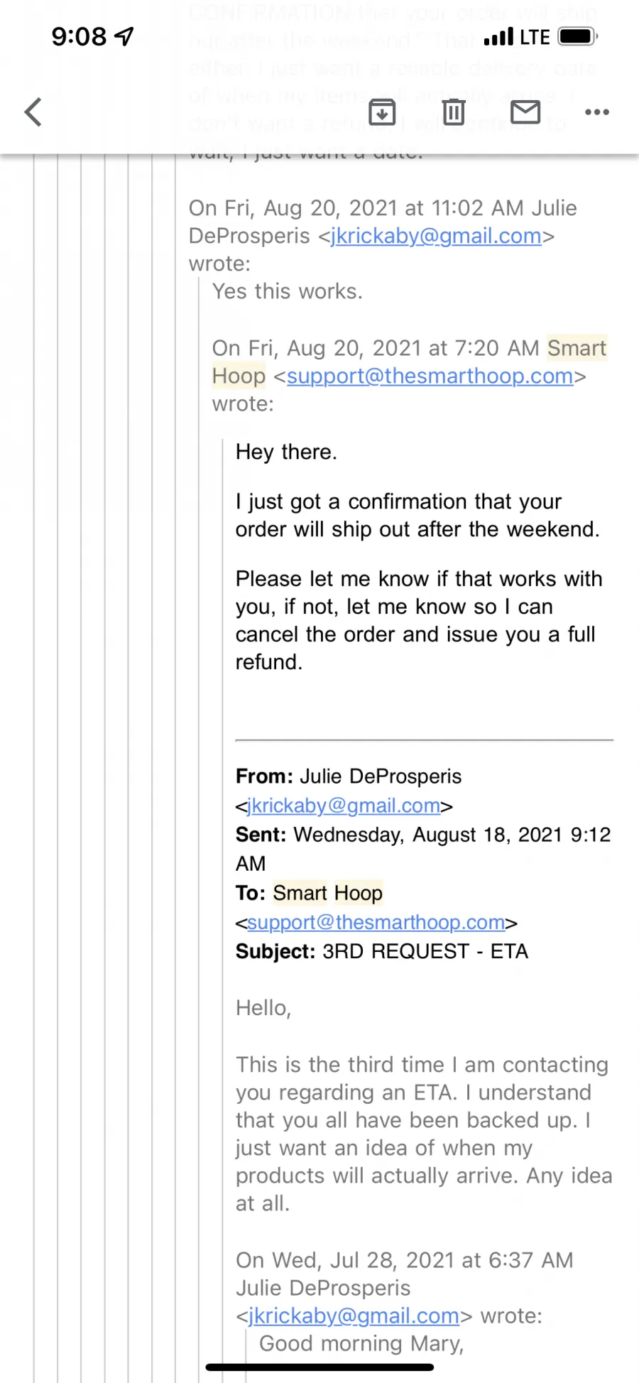This screenshot has width=639, height=1383.
Task: Tap the 'Good morning Mary,' quoted line
Action: 361,1343
